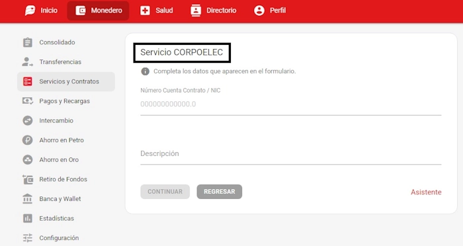
Task: Click the Retiro de Fondos wallet icon
Action: point(28,179)
